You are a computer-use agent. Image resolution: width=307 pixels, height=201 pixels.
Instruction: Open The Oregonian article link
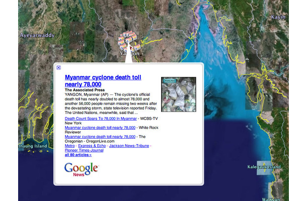coord(100,137)
